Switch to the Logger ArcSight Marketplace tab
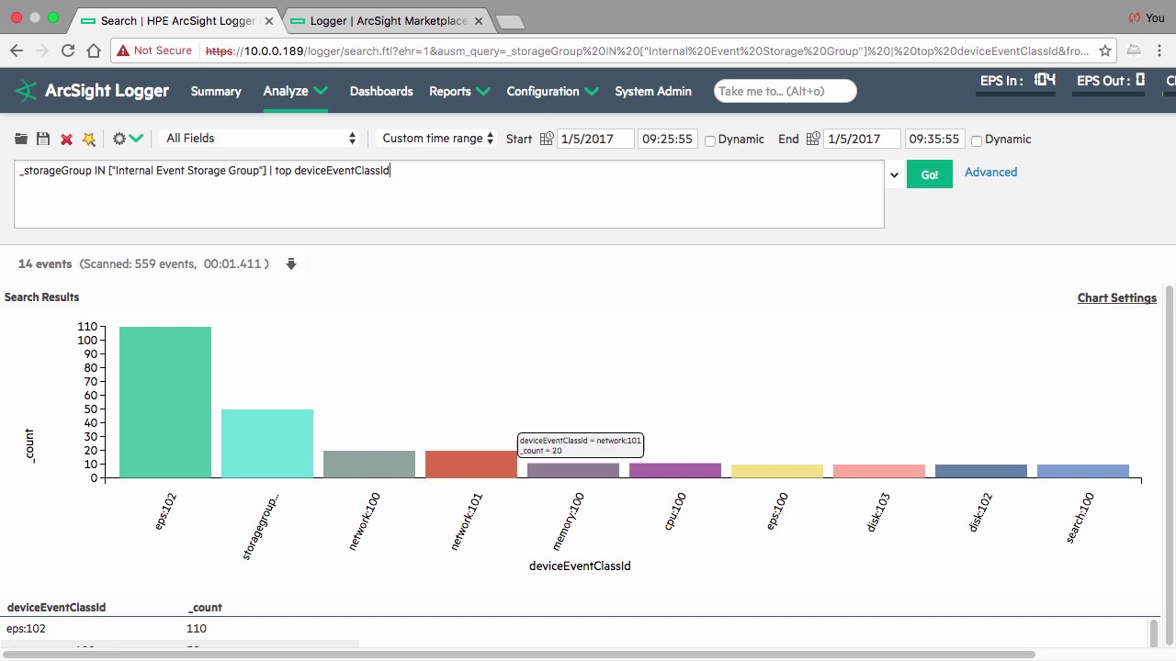This screenshot has height=661, width=1176. click(x=390, y=20)
